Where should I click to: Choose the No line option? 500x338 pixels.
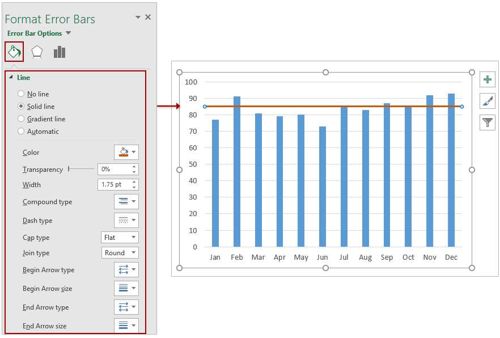[x=20, y=94]
